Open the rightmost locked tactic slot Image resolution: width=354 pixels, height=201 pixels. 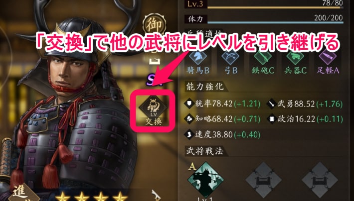click(x=320, y=180)
